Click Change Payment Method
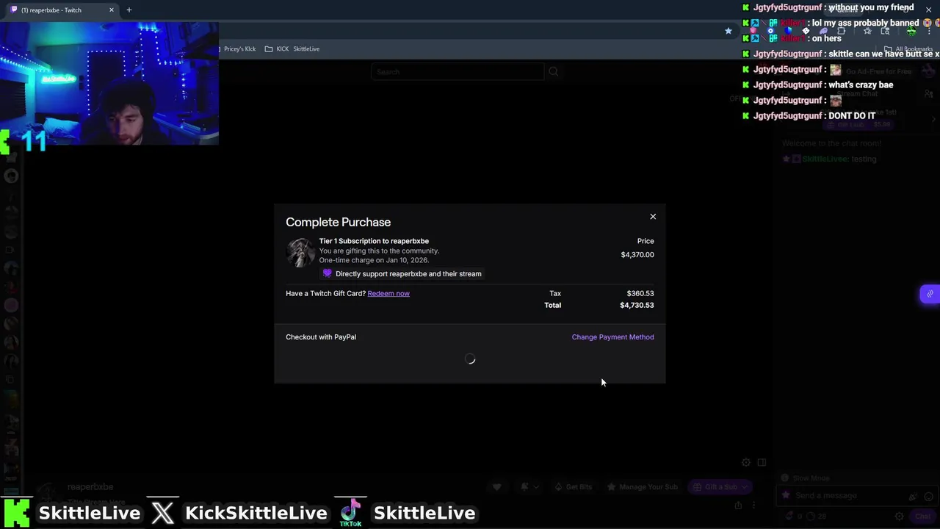940x529 pixels. click(612, 337)
